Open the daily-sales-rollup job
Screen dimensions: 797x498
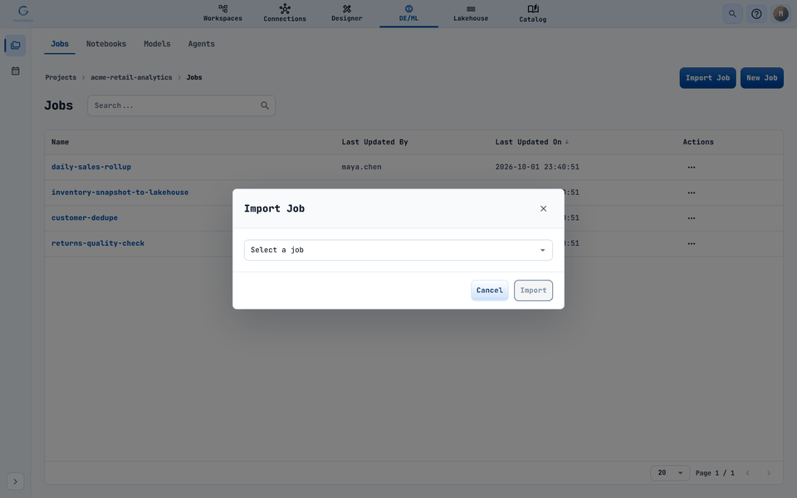click(91, 167)
